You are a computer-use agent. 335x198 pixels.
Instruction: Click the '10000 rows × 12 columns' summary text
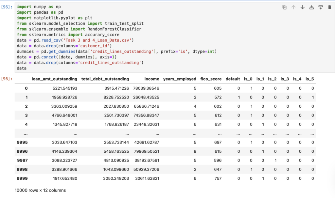point(40,190)
